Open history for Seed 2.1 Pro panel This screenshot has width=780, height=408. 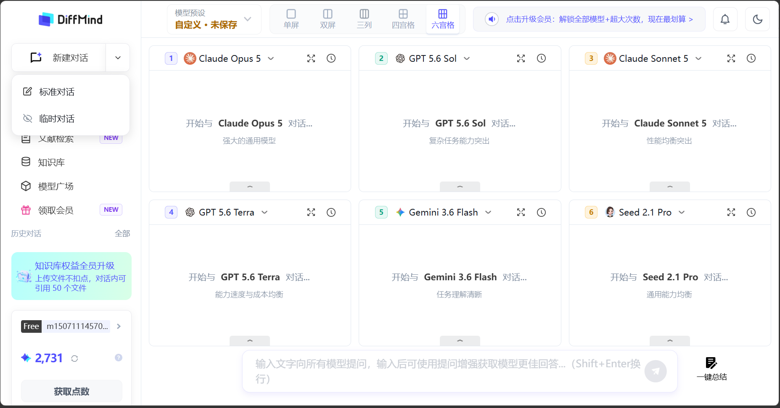[x=751, y=212]
